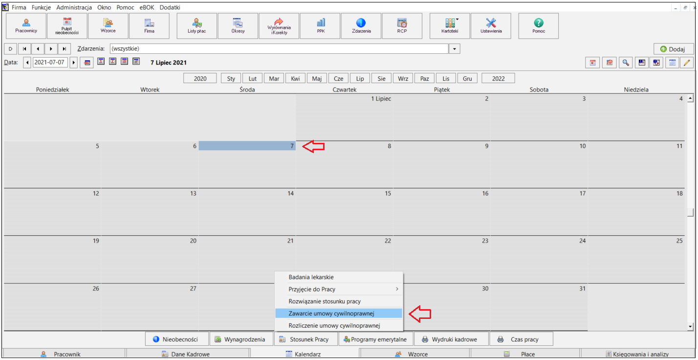Click the event table icon with exclamation mark
This screenshot has width=698, height=360.
pyautogui.click(x=641, y=63)
